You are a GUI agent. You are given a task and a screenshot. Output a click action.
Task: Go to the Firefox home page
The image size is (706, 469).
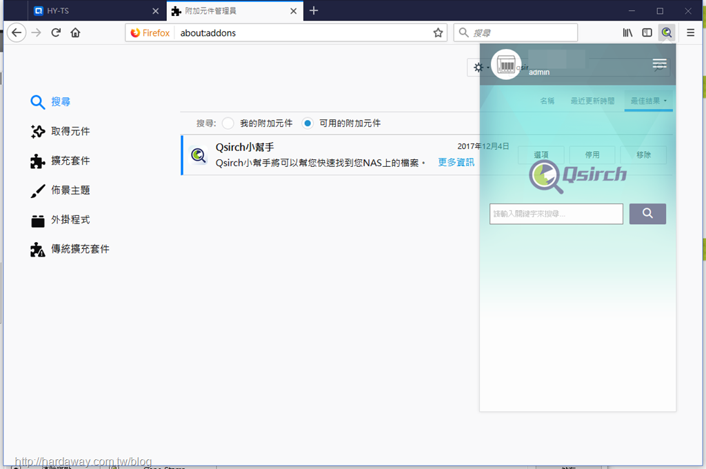click(75, 32)
